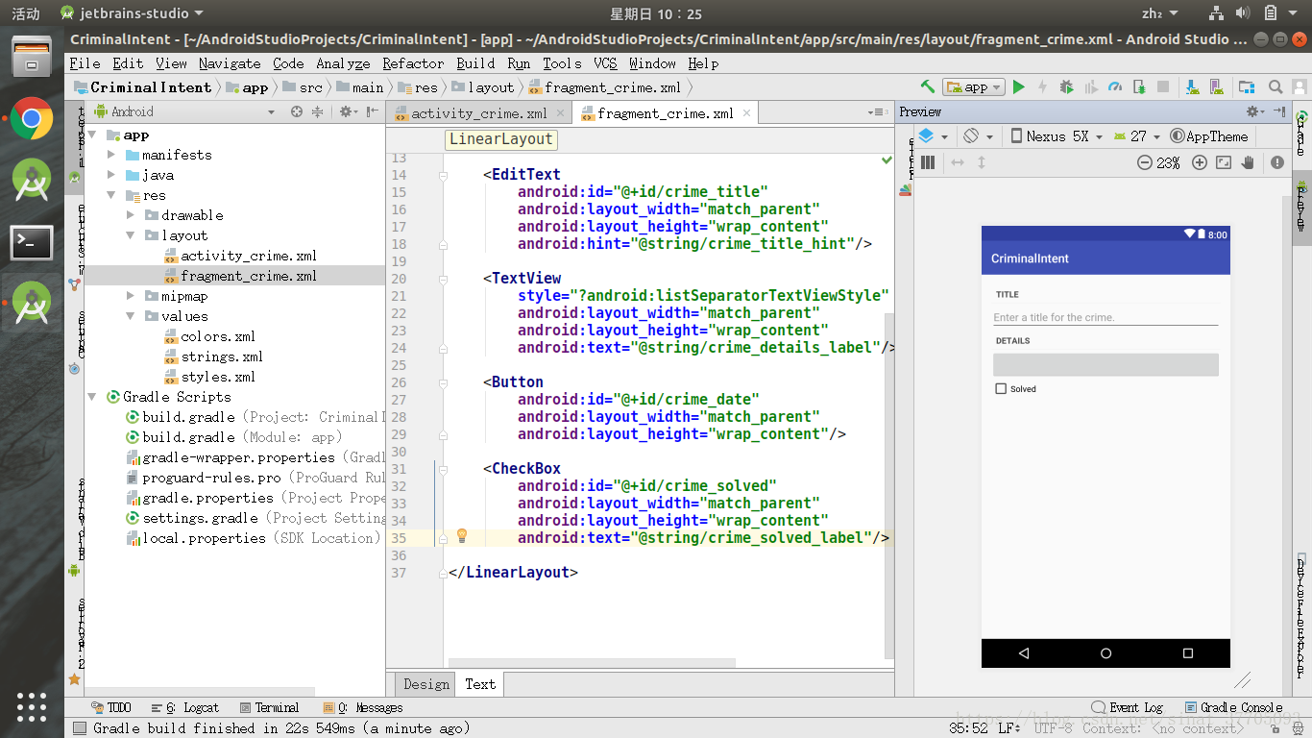
Task: Open the Chrome icon in Ubuntu dock
Action: [x=32, y=119]
